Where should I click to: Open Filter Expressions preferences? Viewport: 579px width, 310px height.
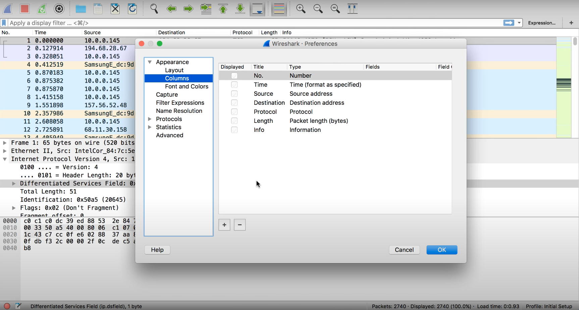pyautogui.click(x=180, y=103)
